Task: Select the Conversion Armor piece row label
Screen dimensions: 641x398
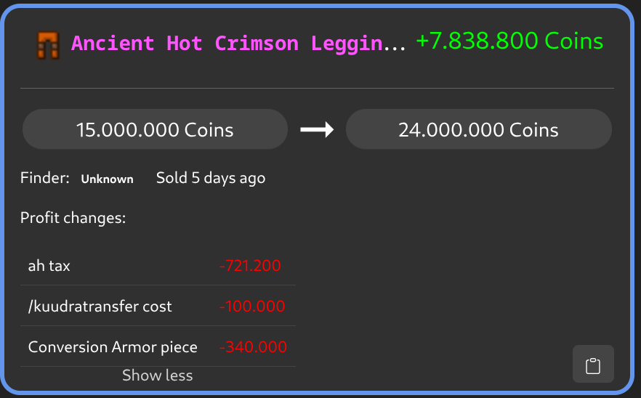Action: 113,347
